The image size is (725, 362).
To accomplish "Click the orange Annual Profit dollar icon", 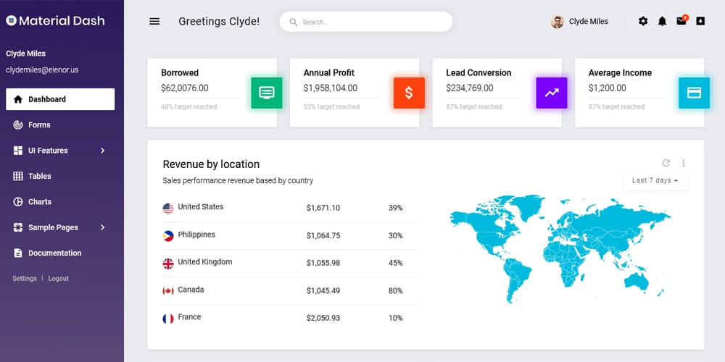I will (x=409, y=93).
